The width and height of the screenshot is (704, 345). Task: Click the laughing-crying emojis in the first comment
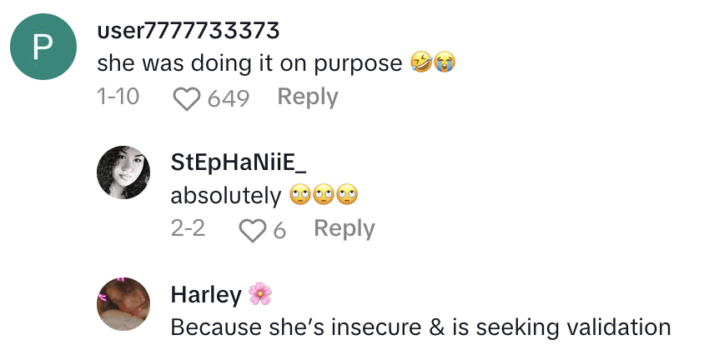[x=434, y=63]
